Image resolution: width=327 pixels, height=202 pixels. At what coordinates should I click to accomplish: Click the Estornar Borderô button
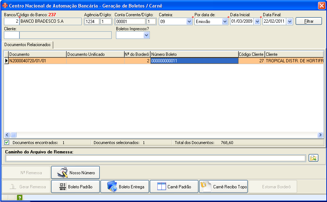(273, 187)
